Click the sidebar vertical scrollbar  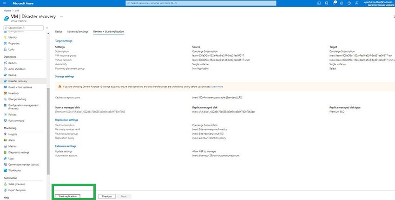click(x=48, y=131)
